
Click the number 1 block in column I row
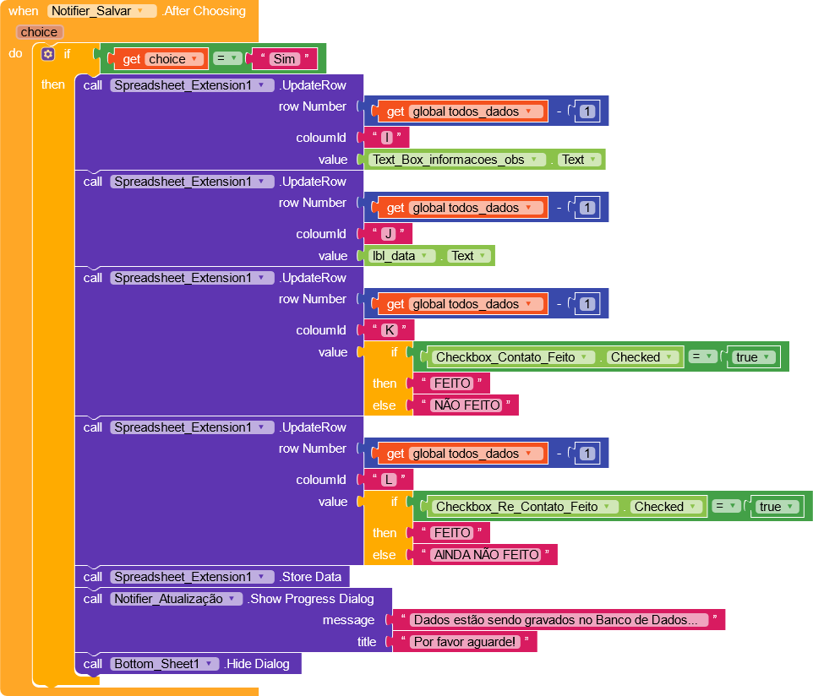click(x=587, y=111)
